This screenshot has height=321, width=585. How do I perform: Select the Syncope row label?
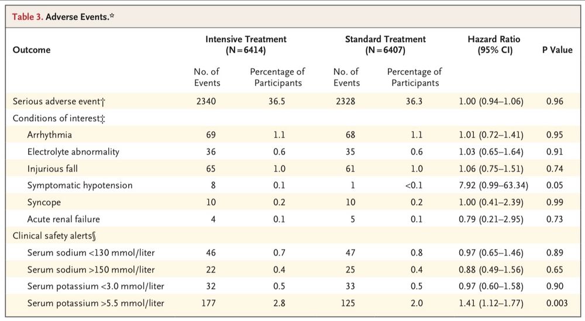(44, 202)
